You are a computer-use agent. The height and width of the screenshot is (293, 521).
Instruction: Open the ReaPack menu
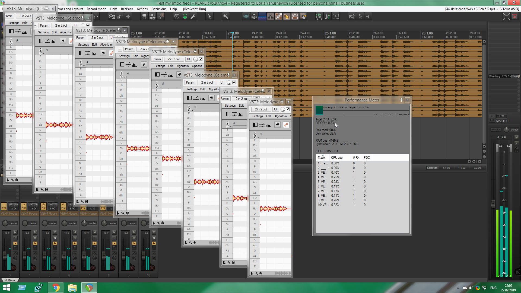click(127, 9)
